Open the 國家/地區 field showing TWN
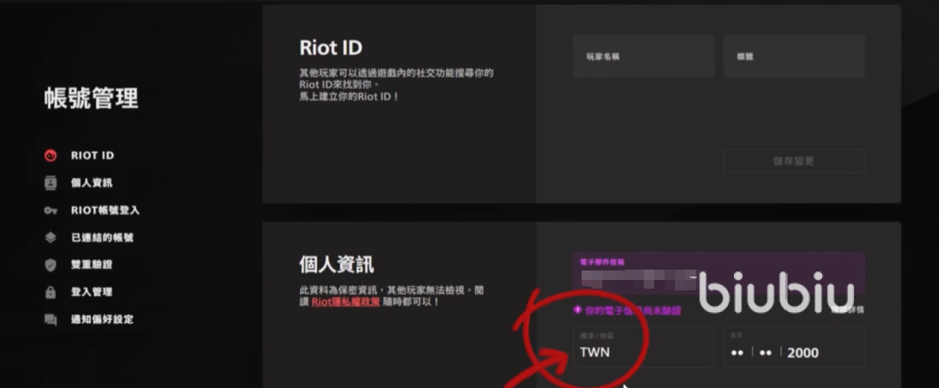Viewport: 939px width, 388px height. tap(643, 347)
